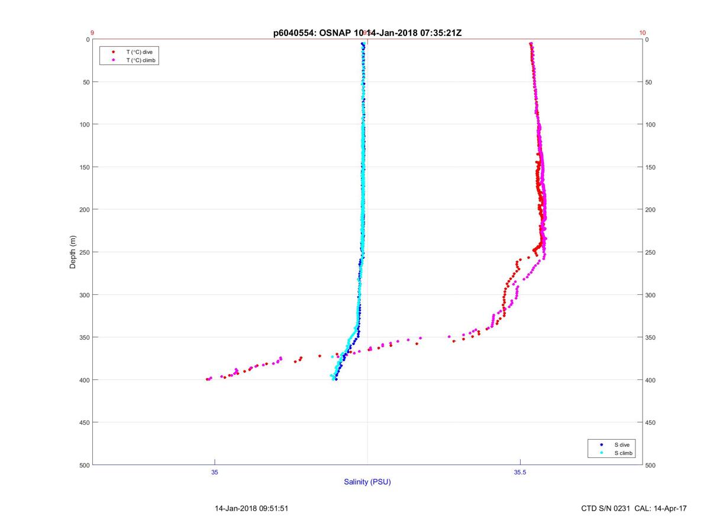The image size is (710, 523).
Task: Click the red temperature tick label 9
Action: (92, 33)
